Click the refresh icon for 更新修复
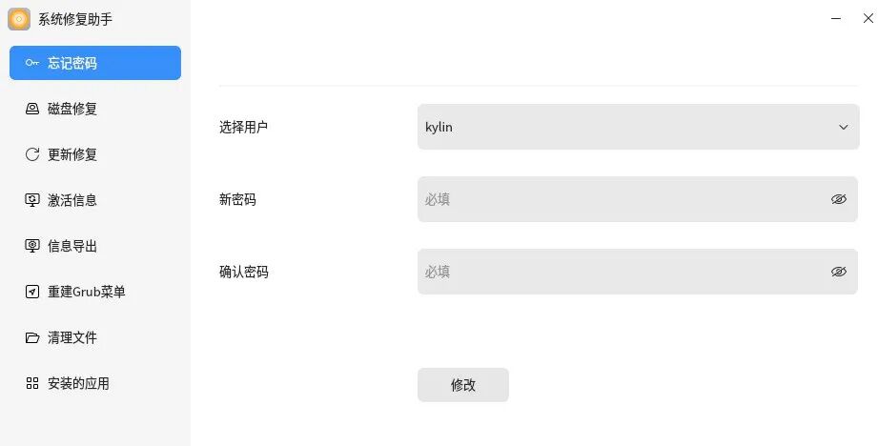878x446 pixels. click(32, 154)
